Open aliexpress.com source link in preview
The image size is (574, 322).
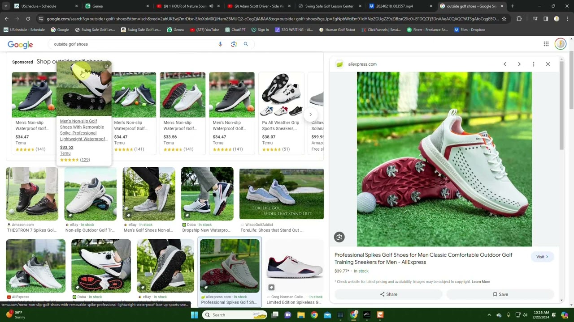(362, 64)
